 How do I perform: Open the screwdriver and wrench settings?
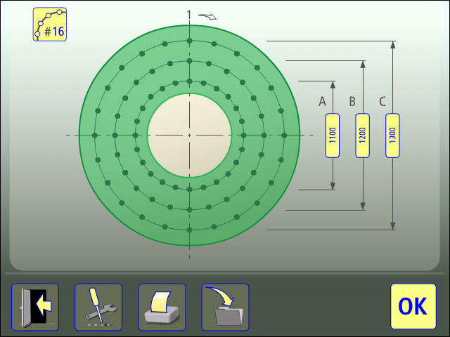tap(98, 307)
